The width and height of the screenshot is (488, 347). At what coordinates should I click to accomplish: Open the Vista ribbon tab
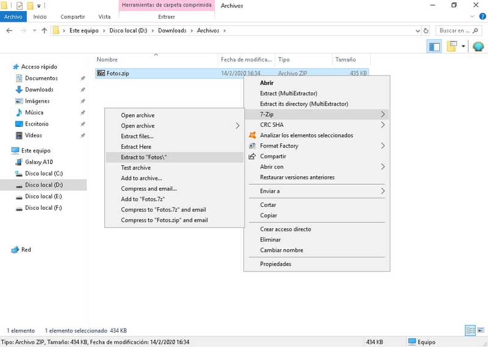[104, 16]
